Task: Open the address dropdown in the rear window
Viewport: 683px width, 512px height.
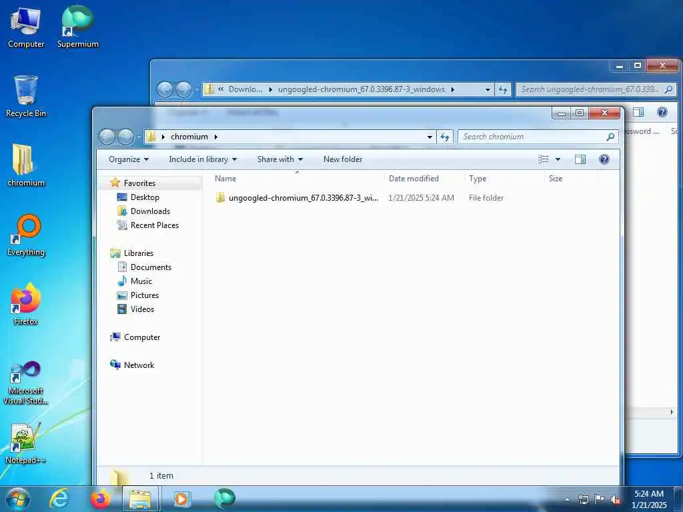Action: pyautogui.click(x=488, y=89)
